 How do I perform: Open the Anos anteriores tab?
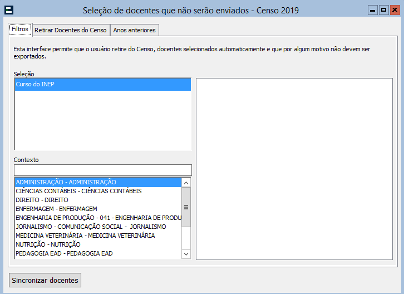pos(135,30)
